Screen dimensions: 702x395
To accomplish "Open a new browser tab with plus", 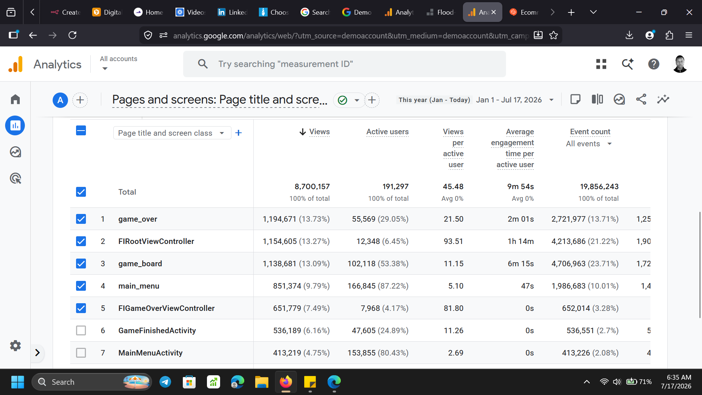I will tap(571, 12).
